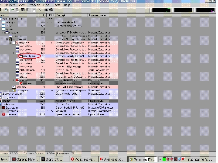Sort by the Description column header

coord(72,15)
